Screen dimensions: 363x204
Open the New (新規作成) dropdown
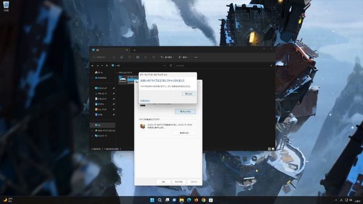100,57
